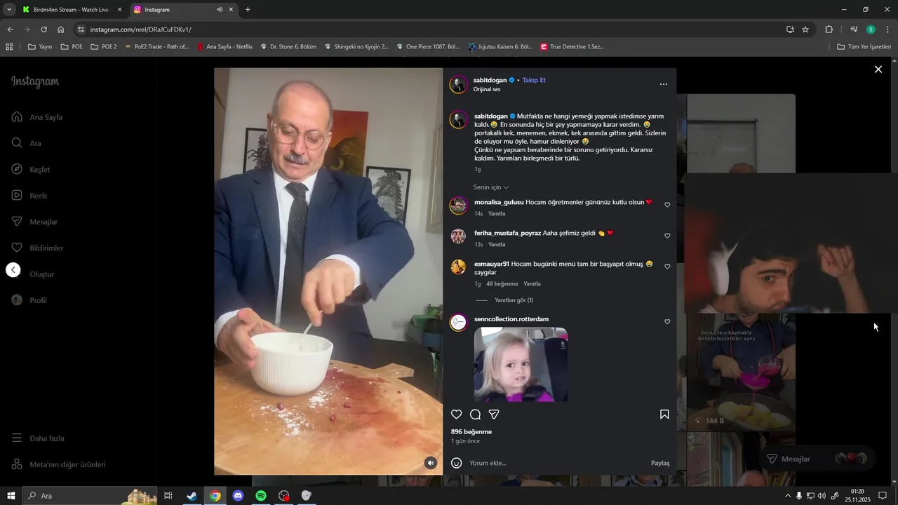Open the emoji picker in the comment box

[456, 463]
